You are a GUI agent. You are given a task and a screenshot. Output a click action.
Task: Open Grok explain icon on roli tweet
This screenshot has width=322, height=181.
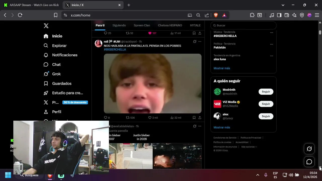194,41
